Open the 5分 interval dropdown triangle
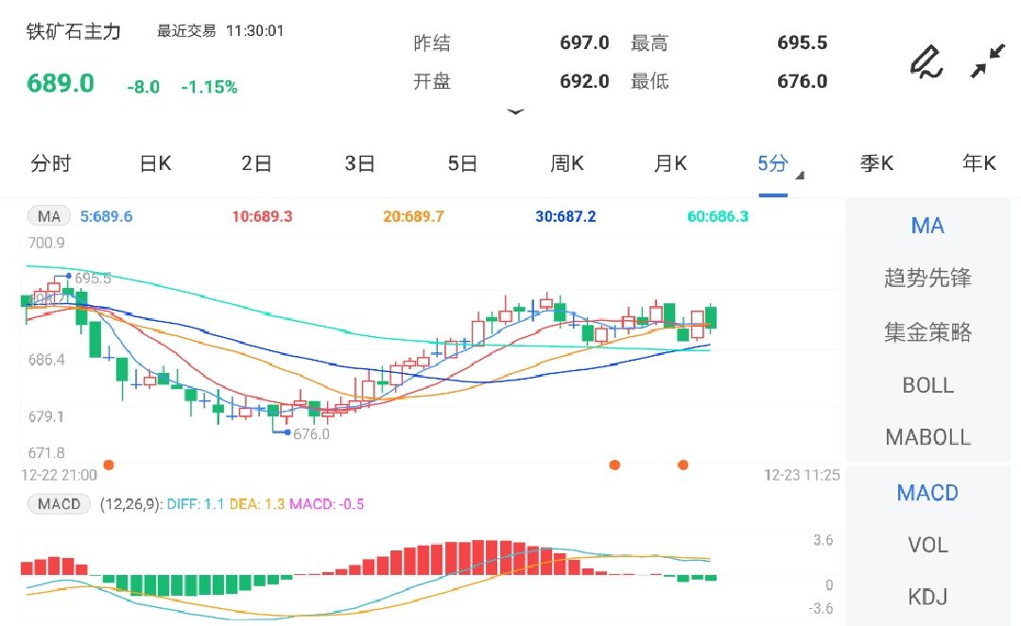 click(x=801, y=175)
